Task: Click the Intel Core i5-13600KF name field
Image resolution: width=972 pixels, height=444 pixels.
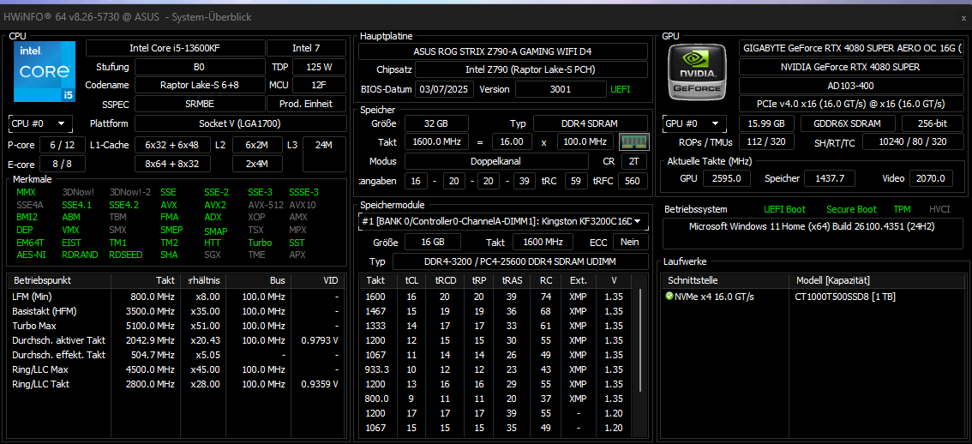Action: [175, 48]
